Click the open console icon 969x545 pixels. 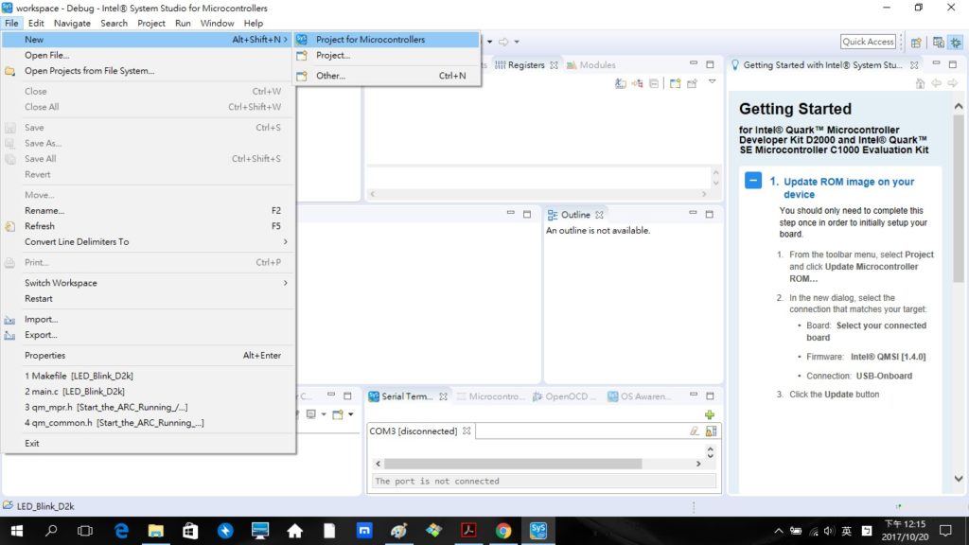point(338,414)
